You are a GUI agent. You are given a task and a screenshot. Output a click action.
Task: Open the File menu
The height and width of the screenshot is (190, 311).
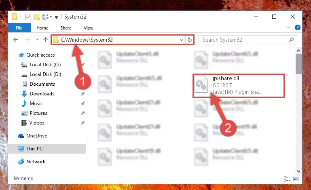[19, 28]
